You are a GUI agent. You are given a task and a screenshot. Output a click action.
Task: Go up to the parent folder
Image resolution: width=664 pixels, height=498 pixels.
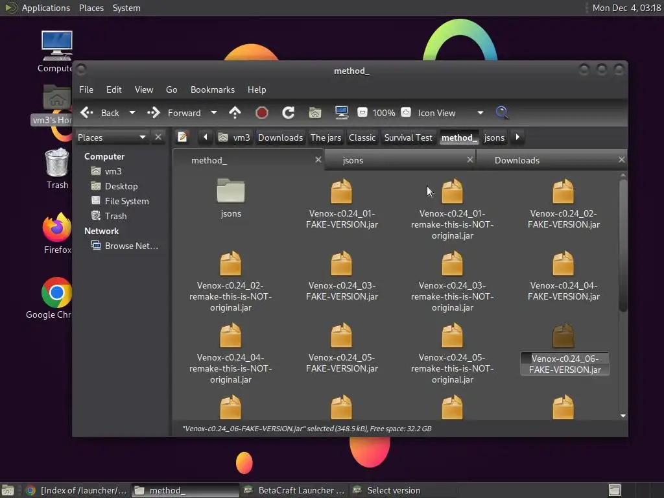coord(235,113)
